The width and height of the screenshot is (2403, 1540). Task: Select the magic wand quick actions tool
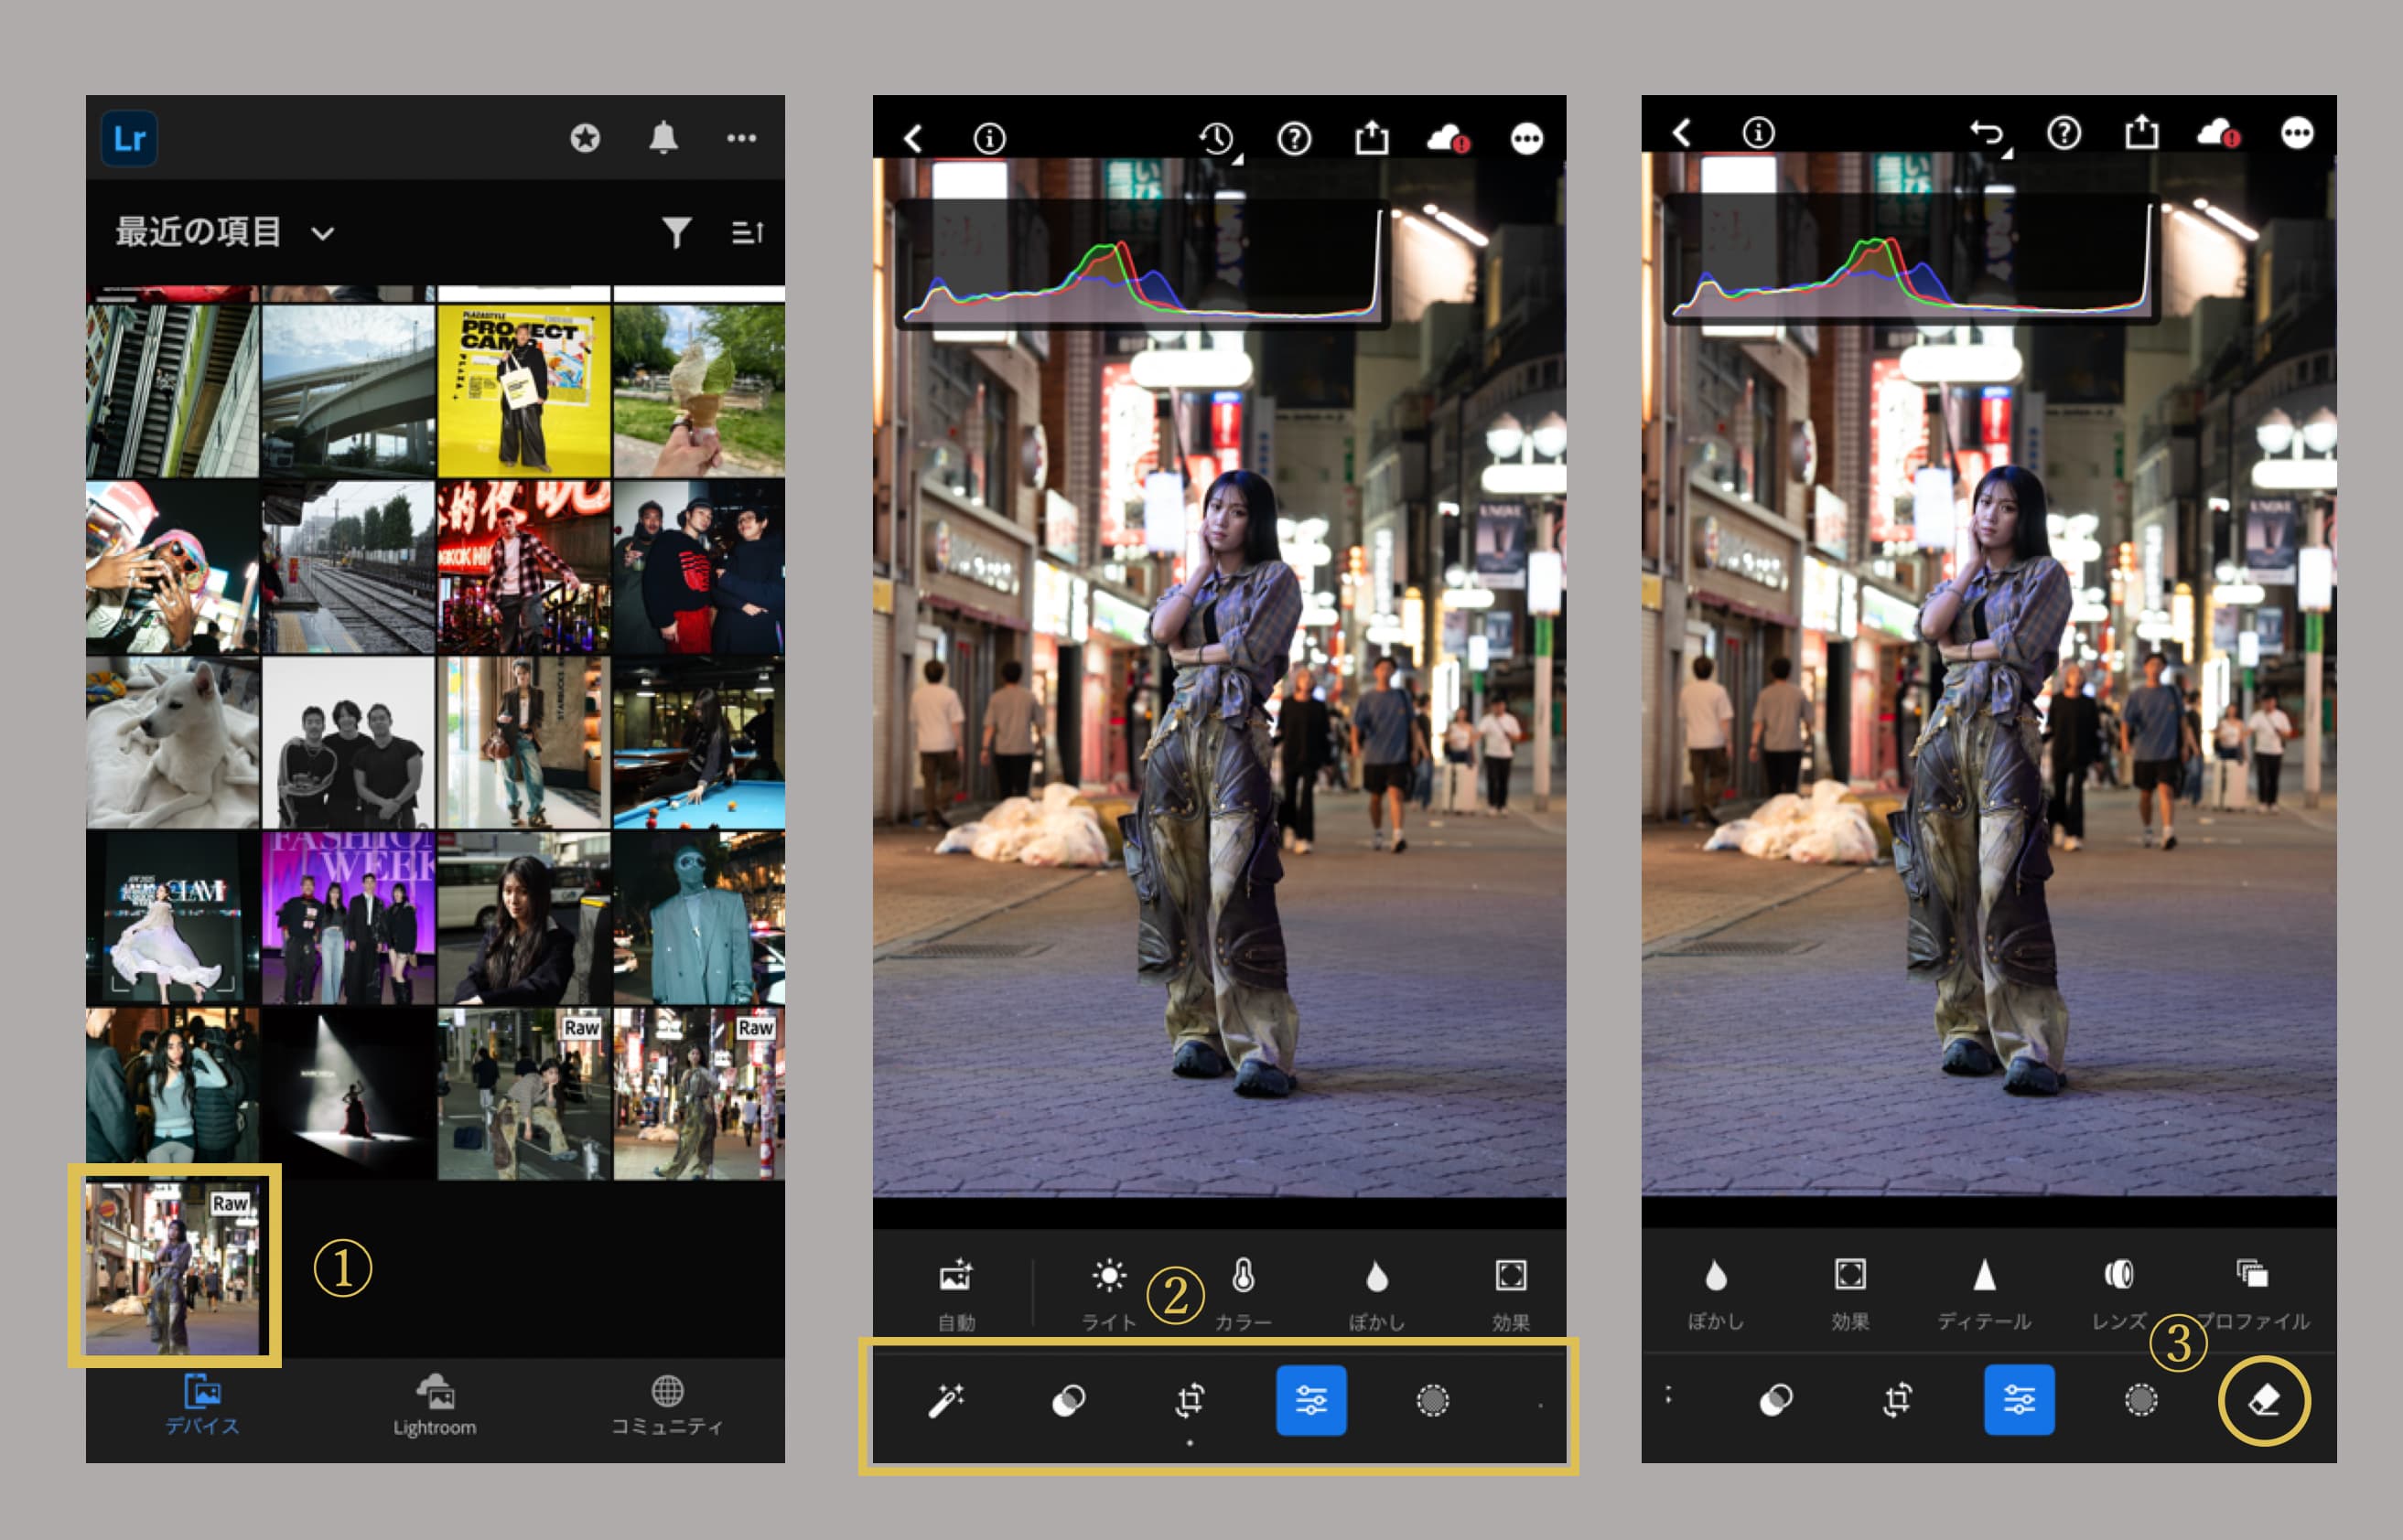click(945, 1400)
